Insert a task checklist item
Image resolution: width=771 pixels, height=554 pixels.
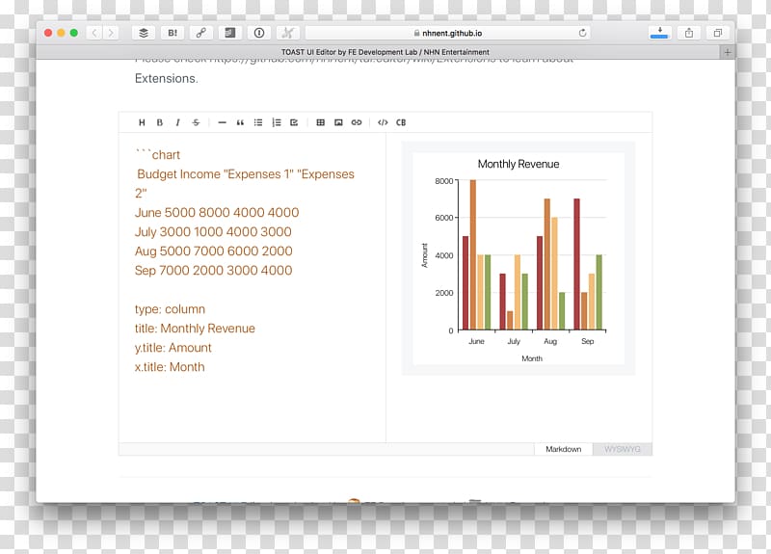[x=294, y=122]
